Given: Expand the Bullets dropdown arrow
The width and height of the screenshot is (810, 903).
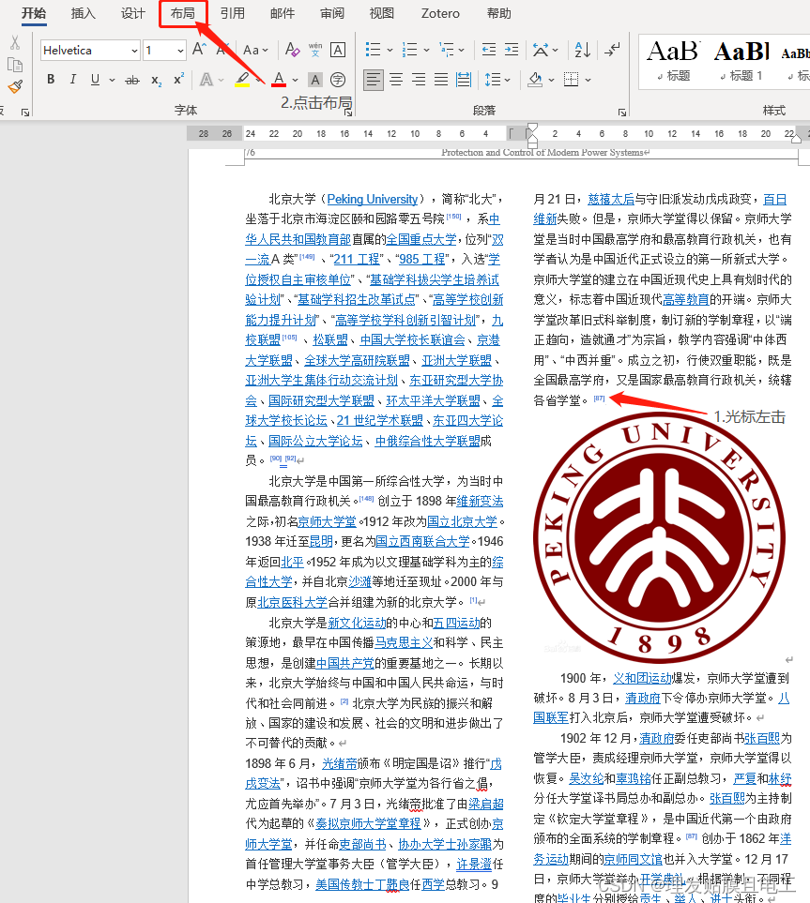Looking at the screenshot, I should 390,50.
